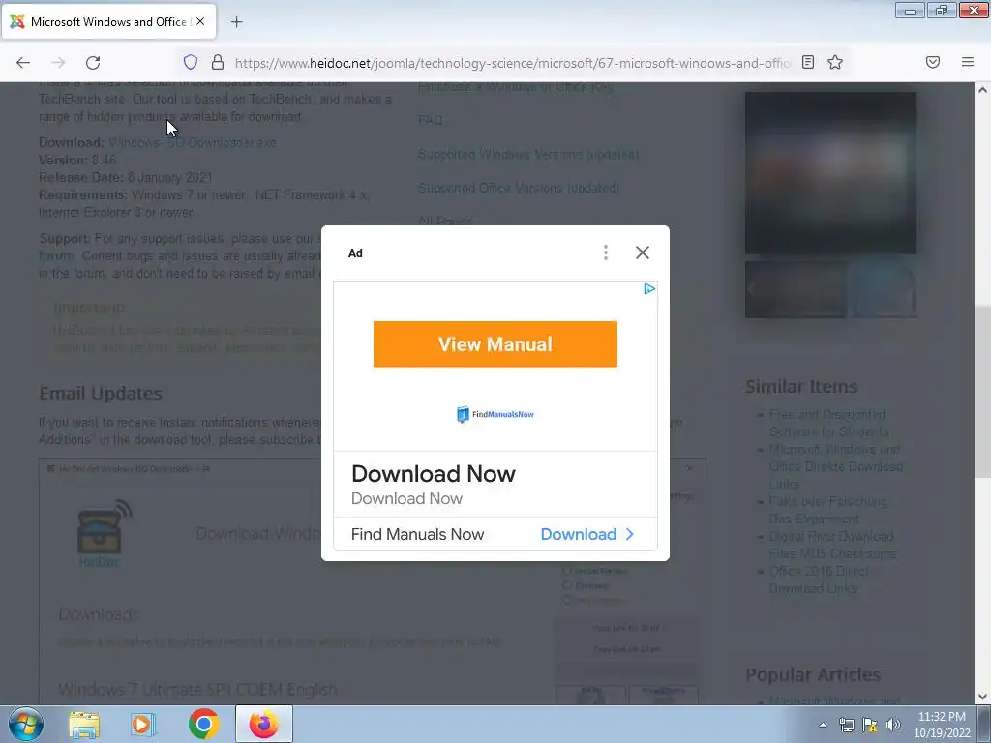Open the Pocket save icon
Image resolution: width=991 pixels, height=743 pixels.
point(933,62)
